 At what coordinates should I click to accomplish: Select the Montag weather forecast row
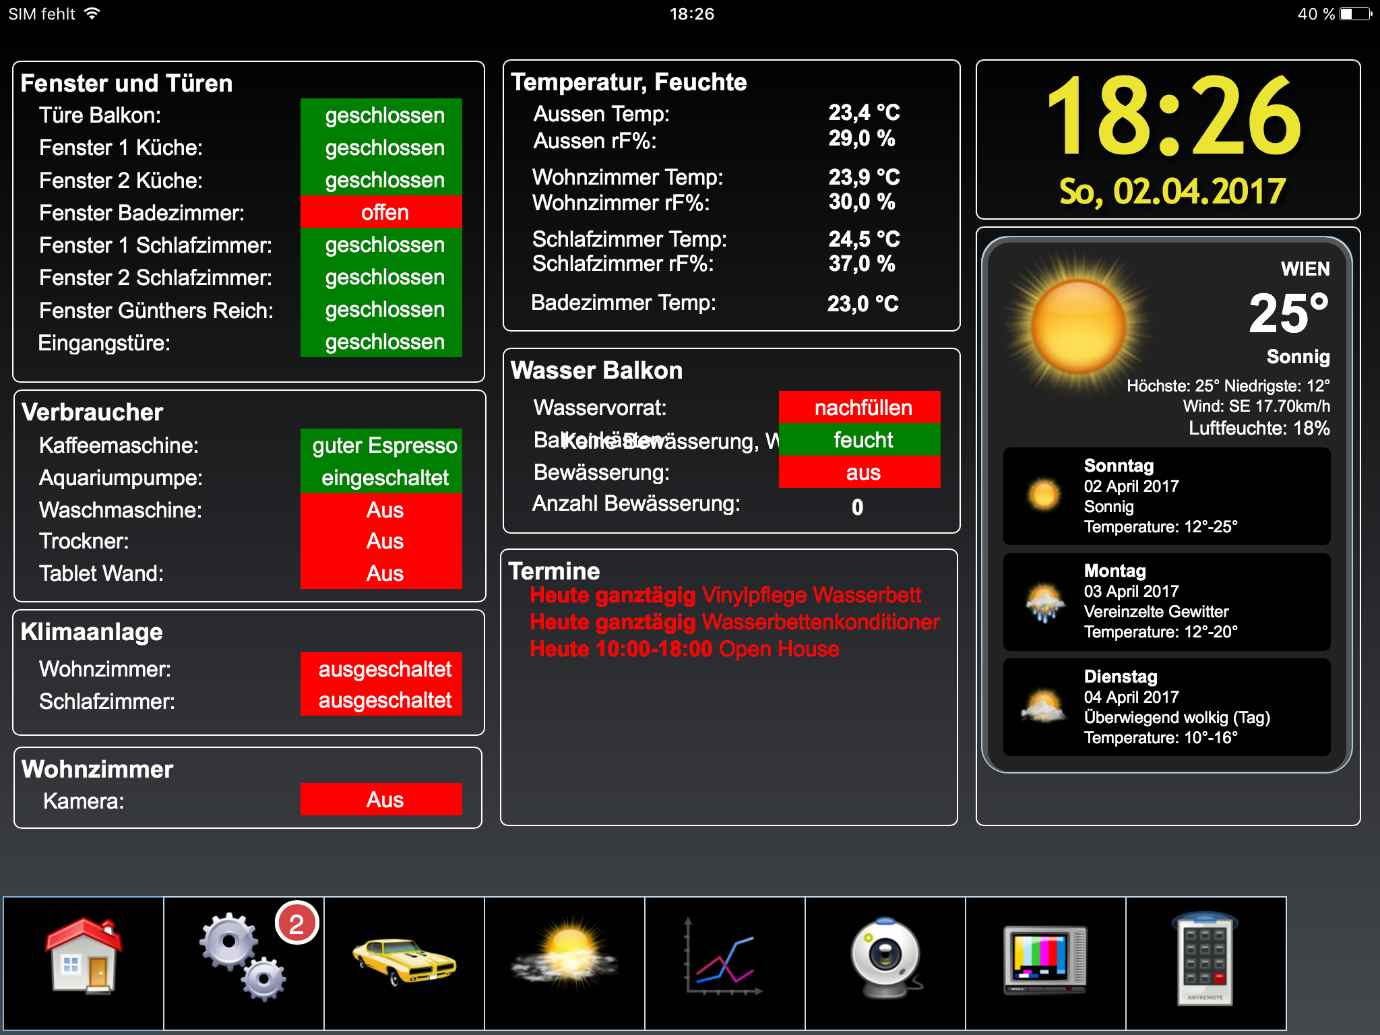click(1166, 601)
